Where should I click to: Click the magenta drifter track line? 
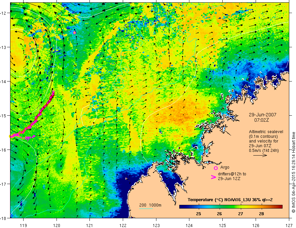point(36,120)
